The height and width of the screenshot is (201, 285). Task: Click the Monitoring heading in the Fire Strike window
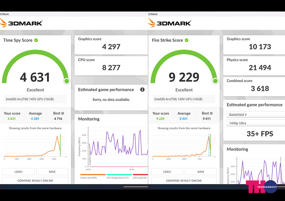[x=237, y=149]
